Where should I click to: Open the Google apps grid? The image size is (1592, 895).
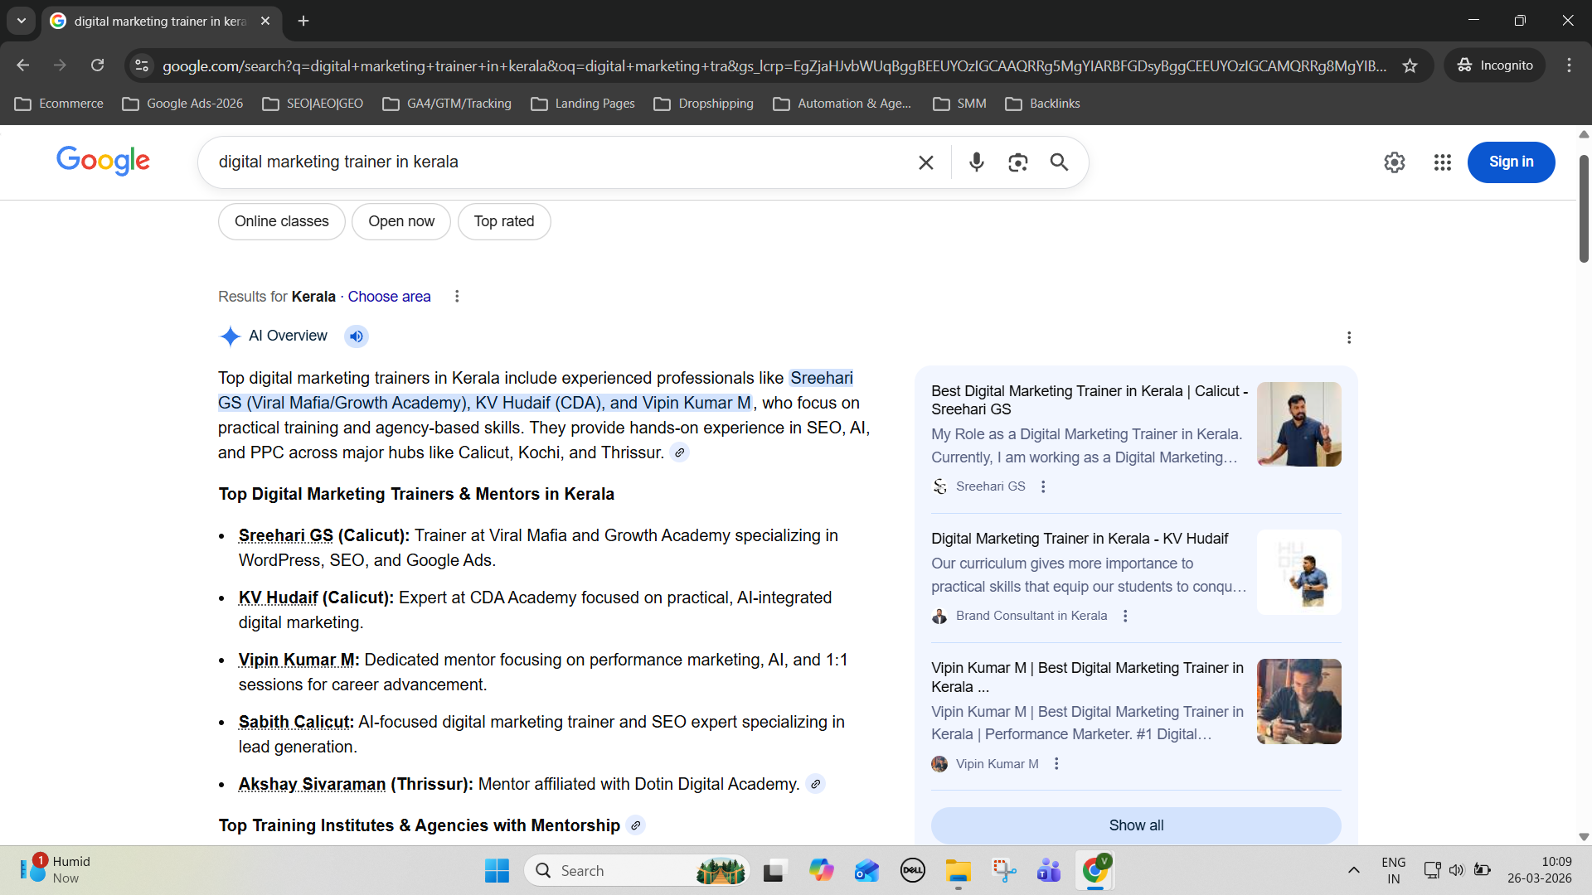click(1443, 162)
